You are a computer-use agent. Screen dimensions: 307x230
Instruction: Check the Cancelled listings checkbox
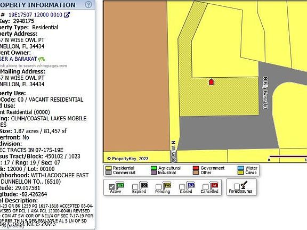pyautogui.click(x=205, y=187)
